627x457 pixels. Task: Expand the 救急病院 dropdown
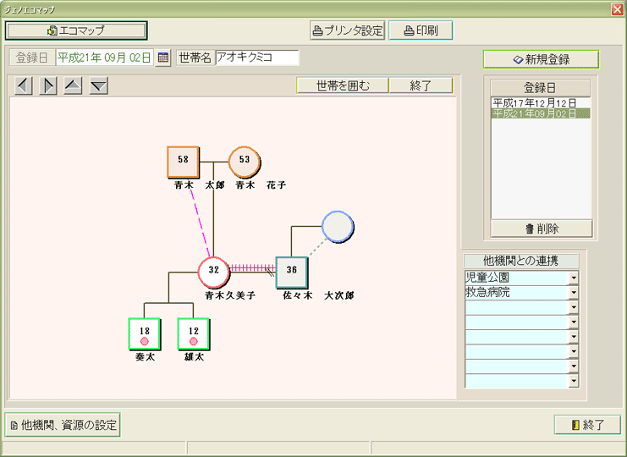coord(574,292)
